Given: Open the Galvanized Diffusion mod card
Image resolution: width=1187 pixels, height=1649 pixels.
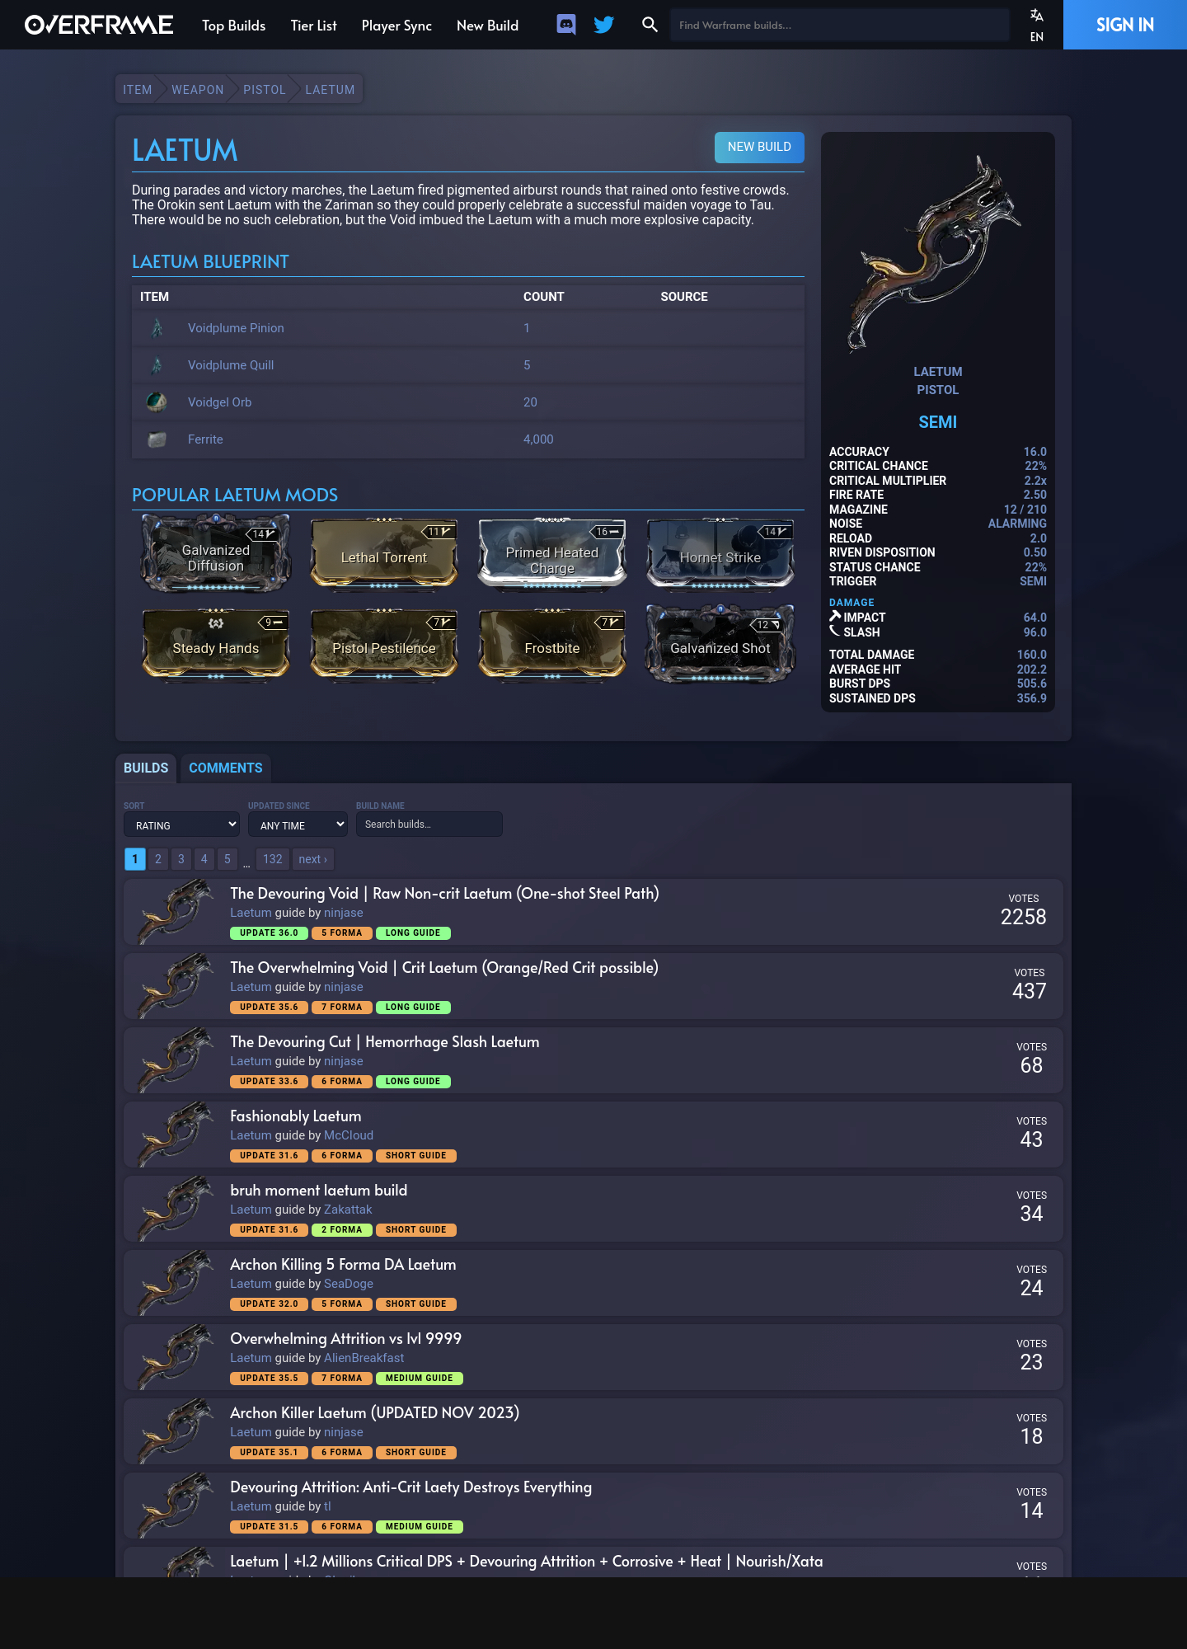Looking at the screenshot, I should [216, 553].
